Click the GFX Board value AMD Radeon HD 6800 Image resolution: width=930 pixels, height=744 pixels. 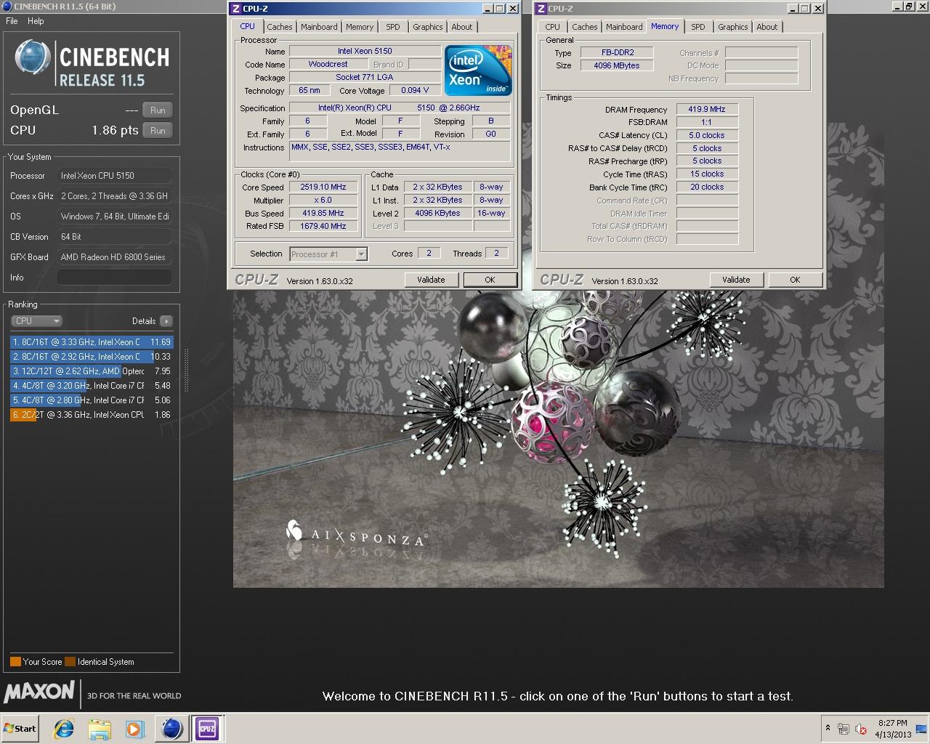(115, 257)
